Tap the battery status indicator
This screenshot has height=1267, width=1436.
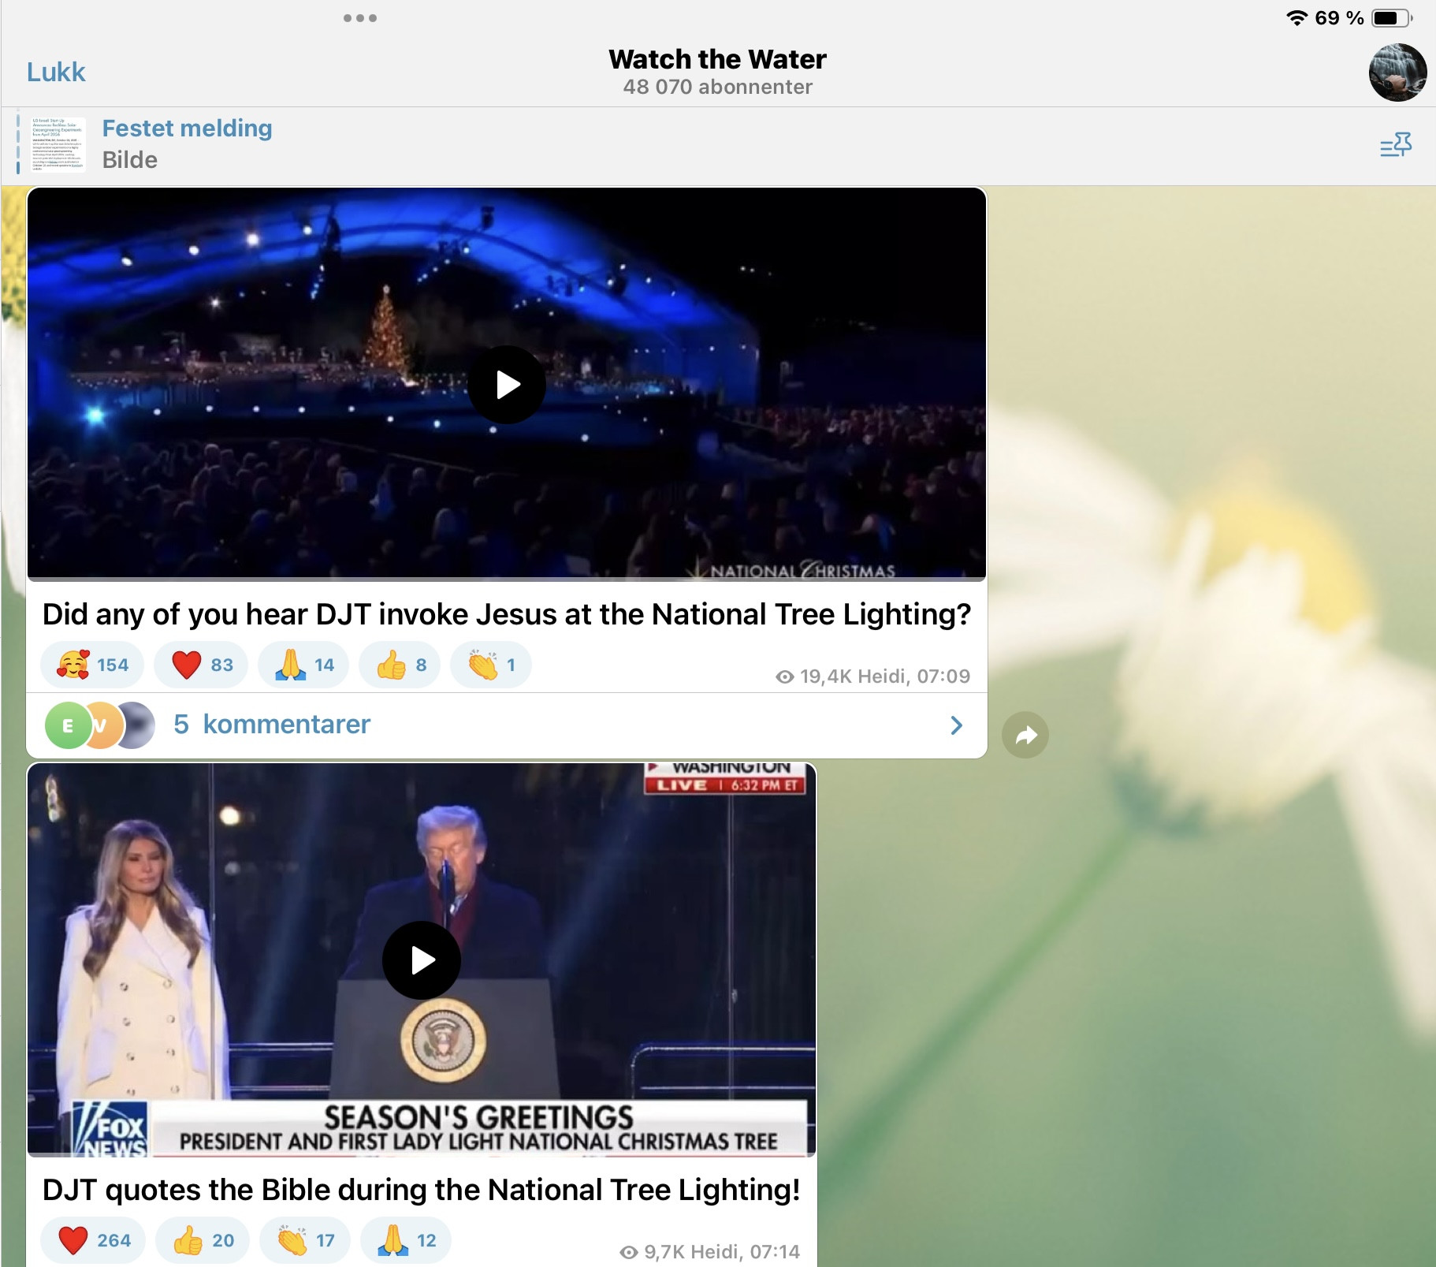coord(1391,18)
